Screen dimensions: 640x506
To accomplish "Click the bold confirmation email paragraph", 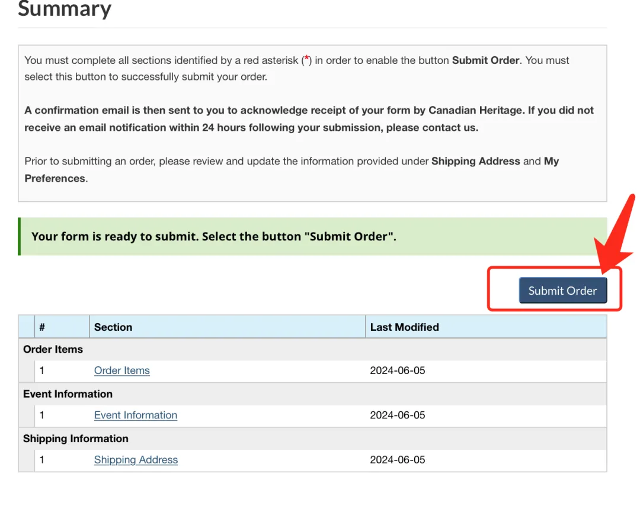I will click(x=308, y=119).
